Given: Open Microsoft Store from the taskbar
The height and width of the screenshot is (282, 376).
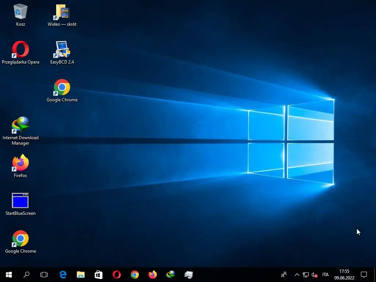Looking at the screenshot, I should pyautogui.click(x=98, y=275).
